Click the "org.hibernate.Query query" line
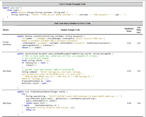 point(61,99)
